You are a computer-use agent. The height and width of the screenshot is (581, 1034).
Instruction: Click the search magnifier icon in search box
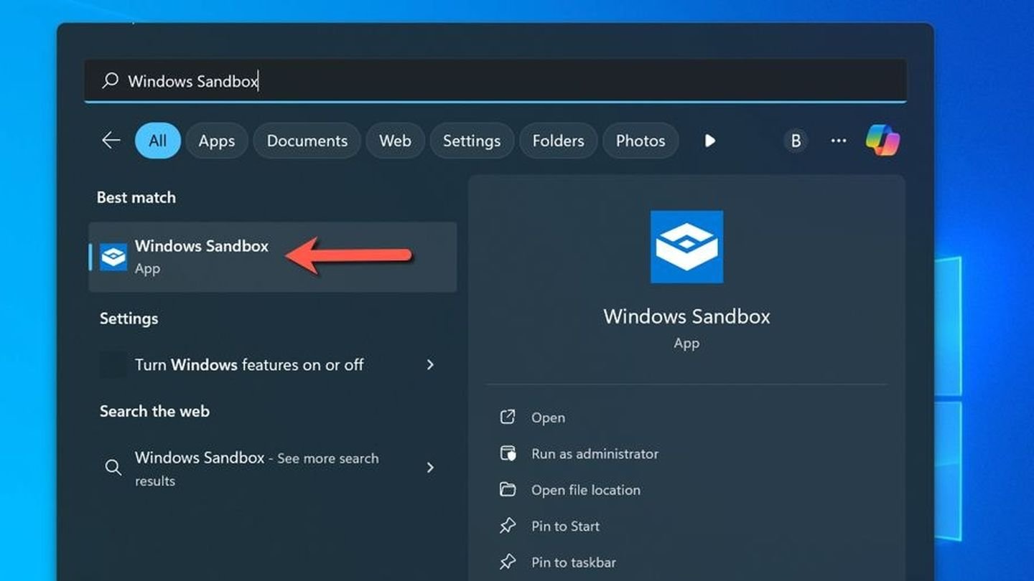click(x=110, y=80)
